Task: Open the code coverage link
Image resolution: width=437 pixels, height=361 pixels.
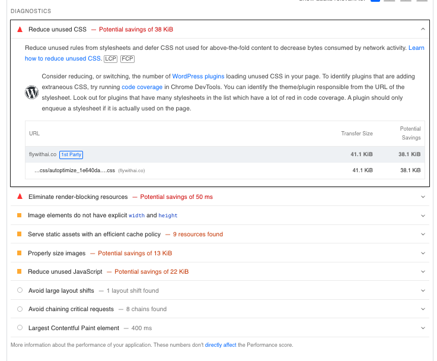Action: click(142, 87)
